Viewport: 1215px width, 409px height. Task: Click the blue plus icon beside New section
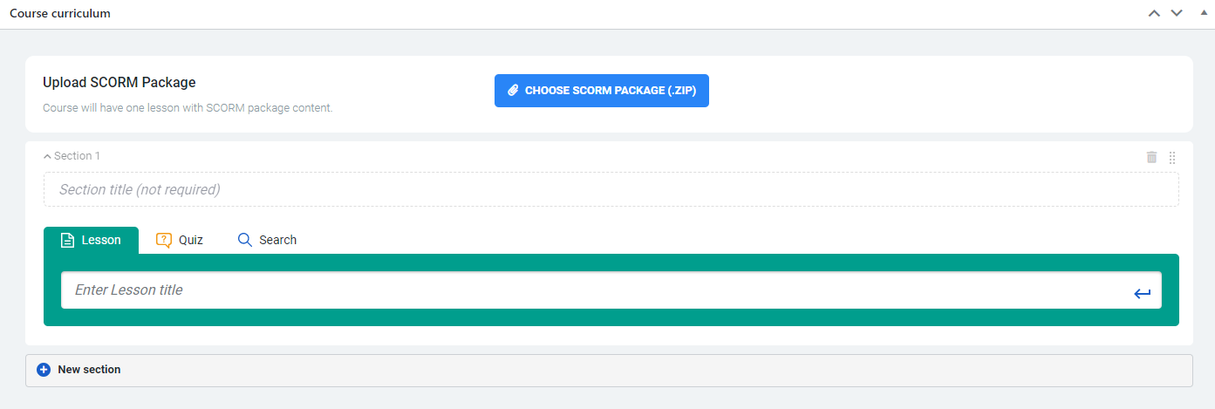click(x=44, y=370)
